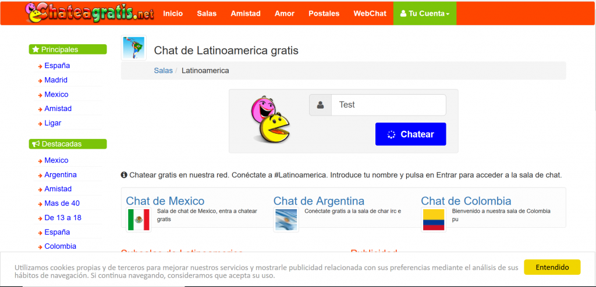Image resolution: width=596 pixels, height=287 pixels.
Task: Click the Latinoamerica map icon beside title
Action: pyautogui.click(x=134, y=48)
